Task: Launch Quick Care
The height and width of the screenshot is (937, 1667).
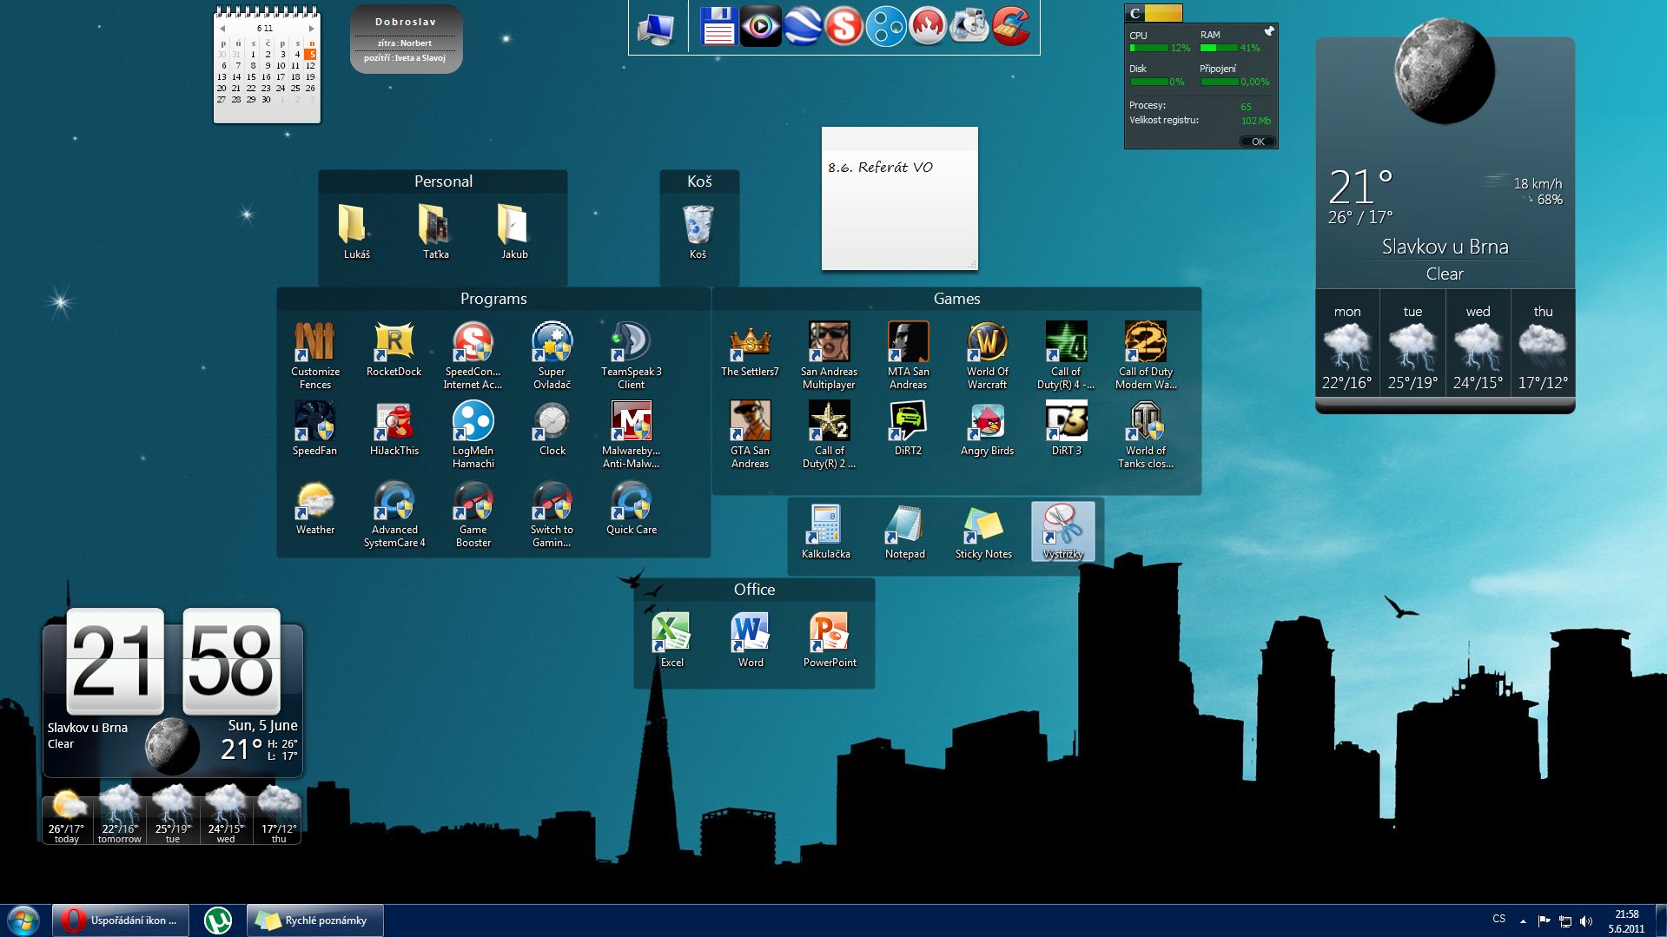Action: pyautogui.click(x=631, y=508)
